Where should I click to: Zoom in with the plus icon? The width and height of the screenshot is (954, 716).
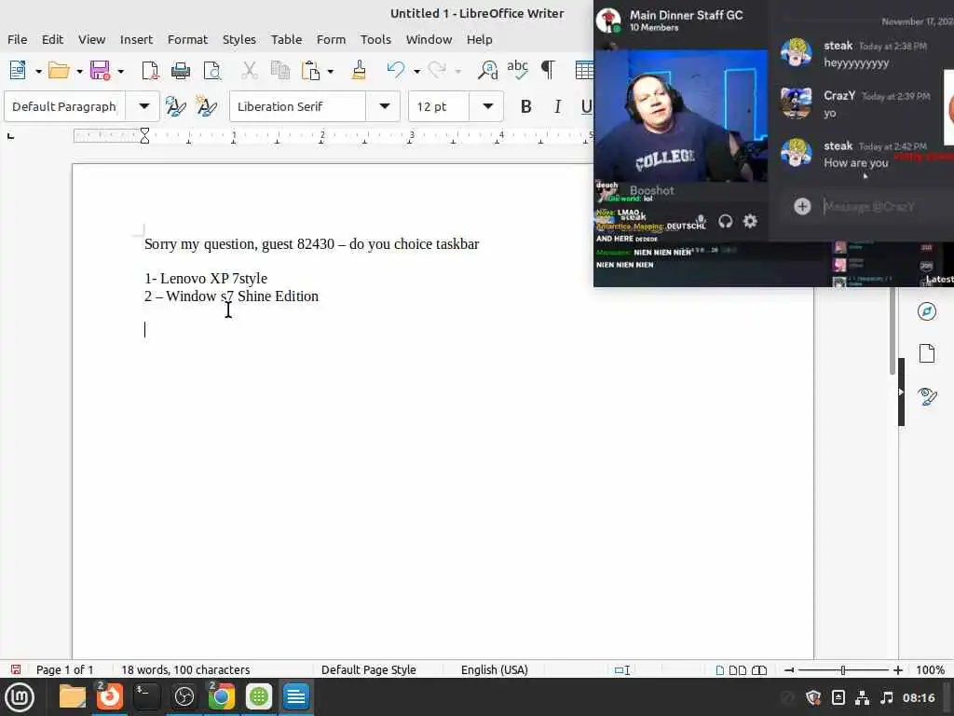898,670
